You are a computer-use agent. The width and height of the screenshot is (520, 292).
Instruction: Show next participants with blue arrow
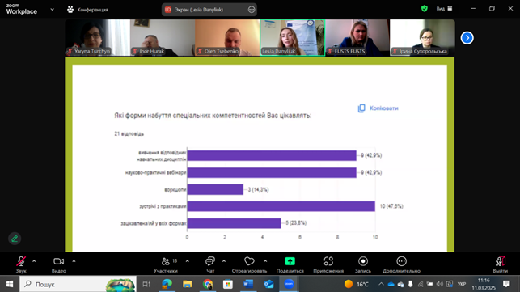467,38
